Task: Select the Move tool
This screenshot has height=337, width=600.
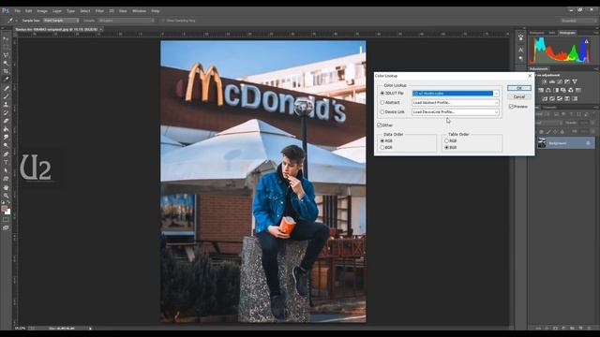Action: pyautogui.click(x=6, y=38)
